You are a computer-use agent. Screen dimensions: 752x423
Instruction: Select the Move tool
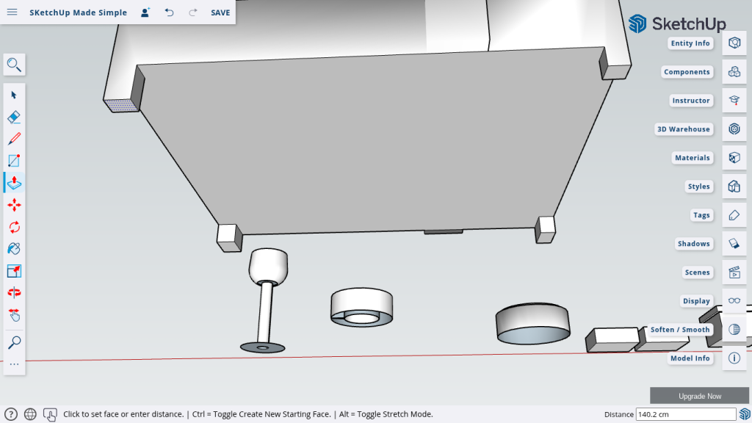(x=14, y=205)
